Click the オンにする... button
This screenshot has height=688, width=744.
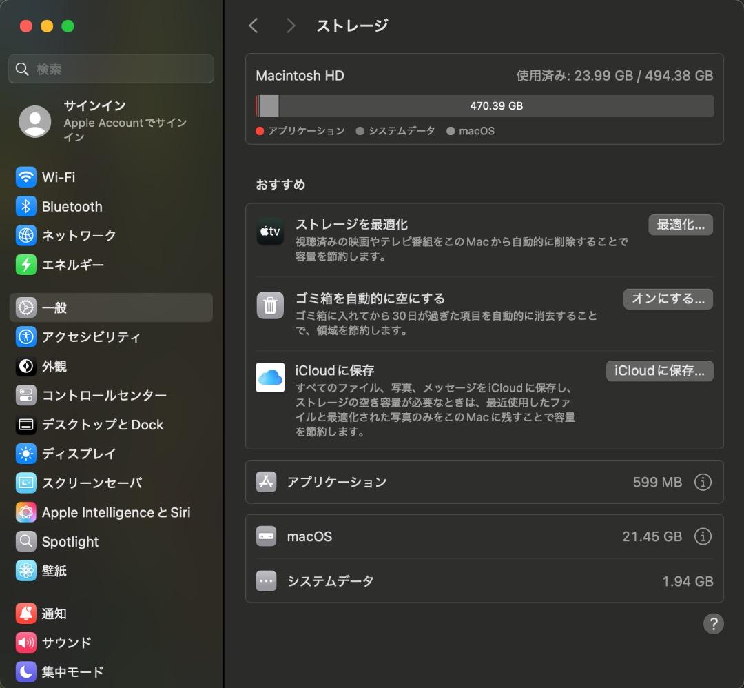[x=668, y=299]
